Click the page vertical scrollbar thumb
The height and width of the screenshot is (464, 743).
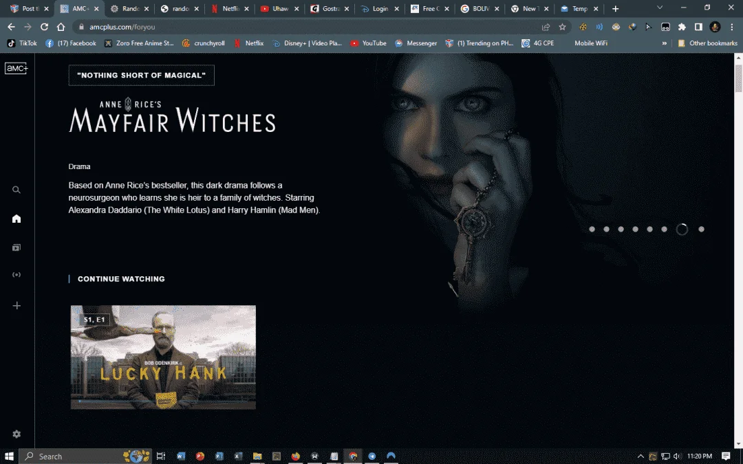[738, 78]
